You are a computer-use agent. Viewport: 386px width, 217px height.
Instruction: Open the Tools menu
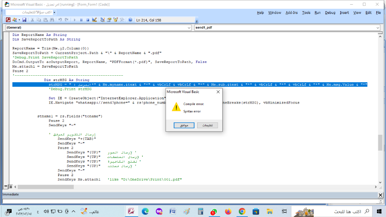(306, 13)
